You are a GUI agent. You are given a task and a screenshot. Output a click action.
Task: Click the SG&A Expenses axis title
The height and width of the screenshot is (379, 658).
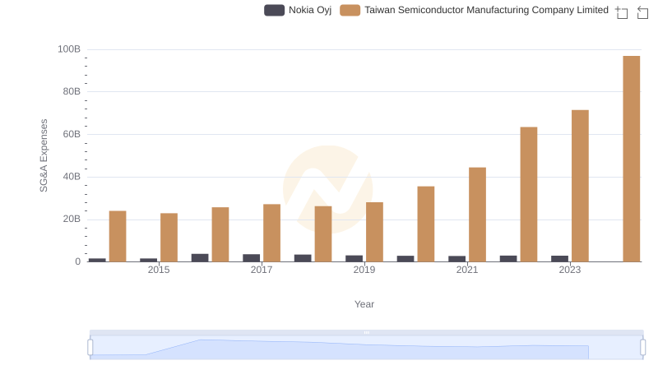pyautogui.click(x=44, y=155)
